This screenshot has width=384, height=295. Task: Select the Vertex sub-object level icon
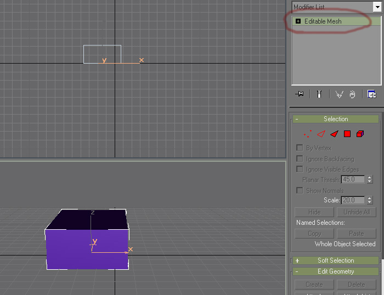(308, 134)
